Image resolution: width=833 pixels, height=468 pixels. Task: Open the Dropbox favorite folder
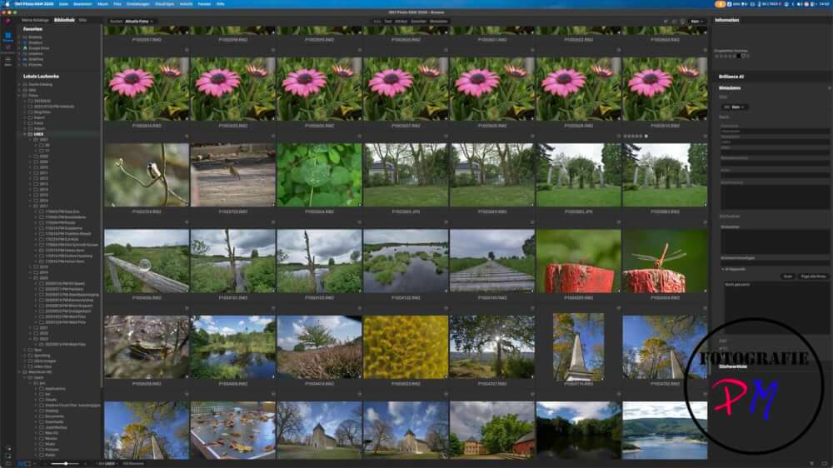pos(34,42)
